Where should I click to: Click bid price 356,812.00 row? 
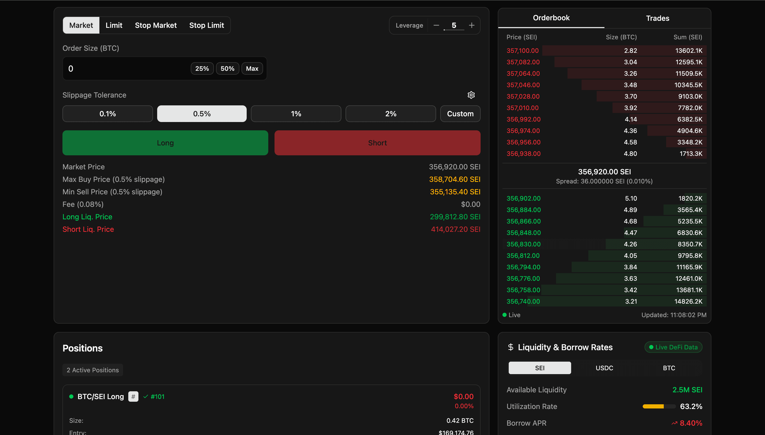[x=604, y=256]
